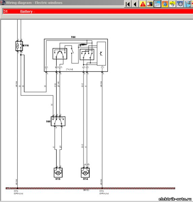
Task: Go back using the left arrow icon
Action: click(x=135, y=4)
